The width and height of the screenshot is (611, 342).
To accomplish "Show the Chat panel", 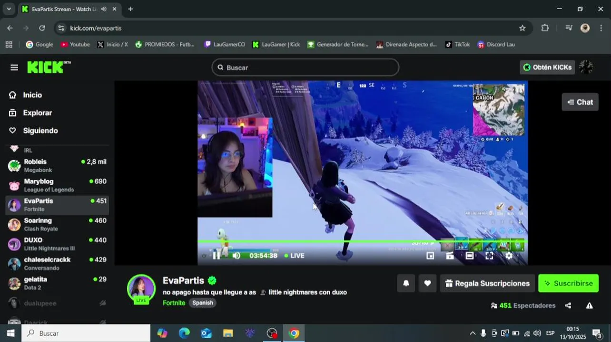I will point(580,102).
